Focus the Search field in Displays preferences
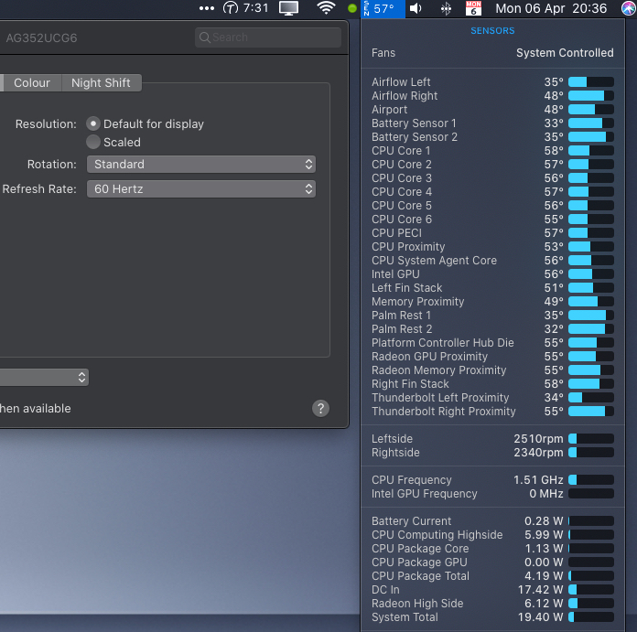Viewport: 637px width, 632px height. coord(268,37)
